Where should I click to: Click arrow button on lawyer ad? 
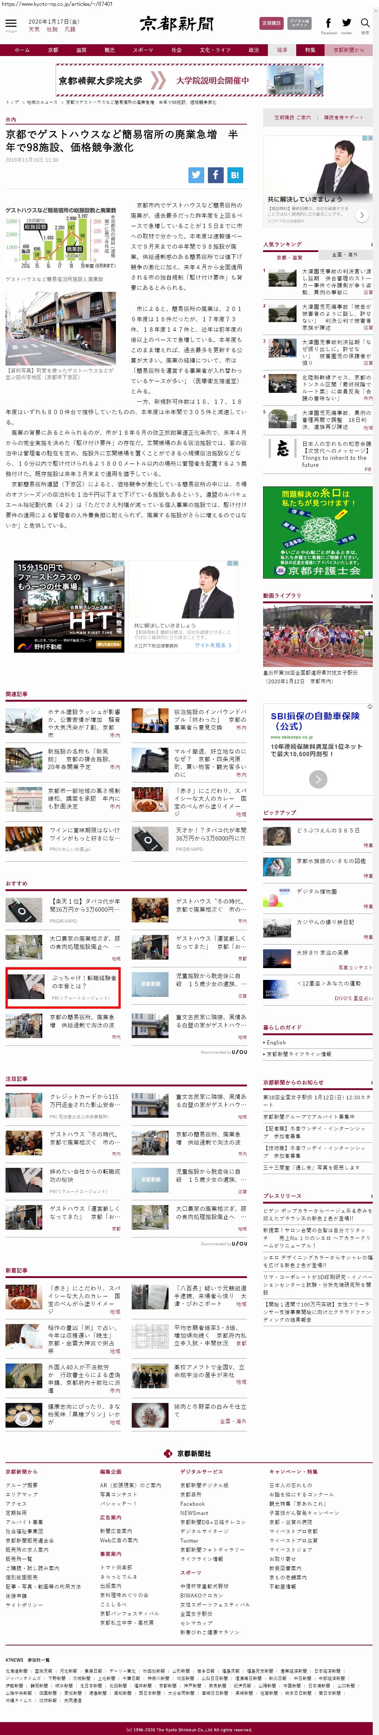click(362, 216)
